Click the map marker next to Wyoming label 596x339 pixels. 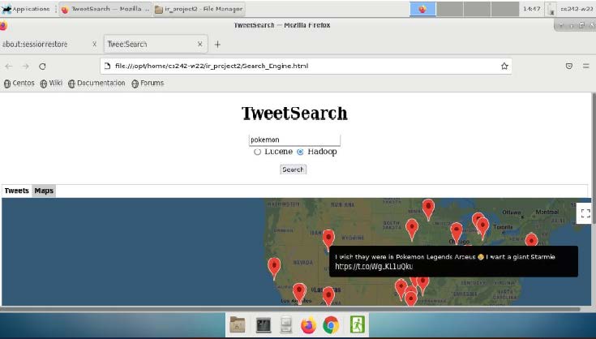click(x=328, y=238)
